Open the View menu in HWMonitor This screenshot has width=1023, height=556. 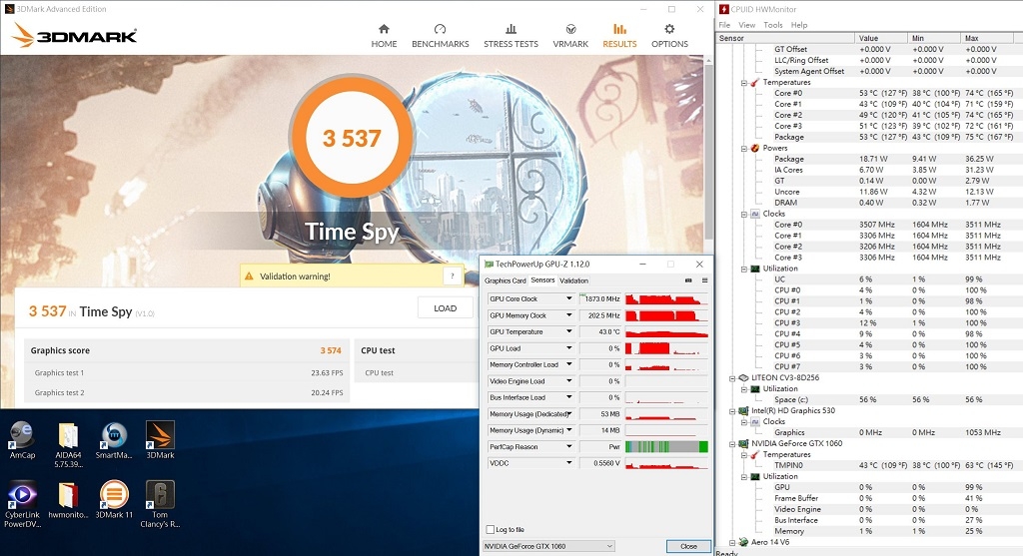746,25
